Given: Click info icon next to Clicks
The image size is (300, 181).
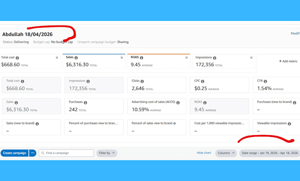Looking at the screenshot, I should tap(142, 81).
